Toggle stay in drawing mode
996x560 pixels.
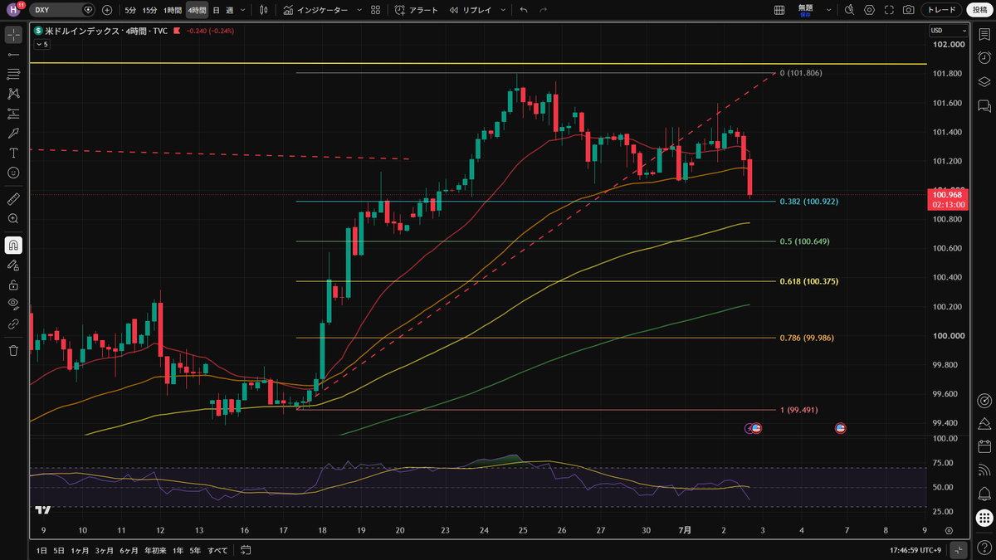tap(13, 265)
